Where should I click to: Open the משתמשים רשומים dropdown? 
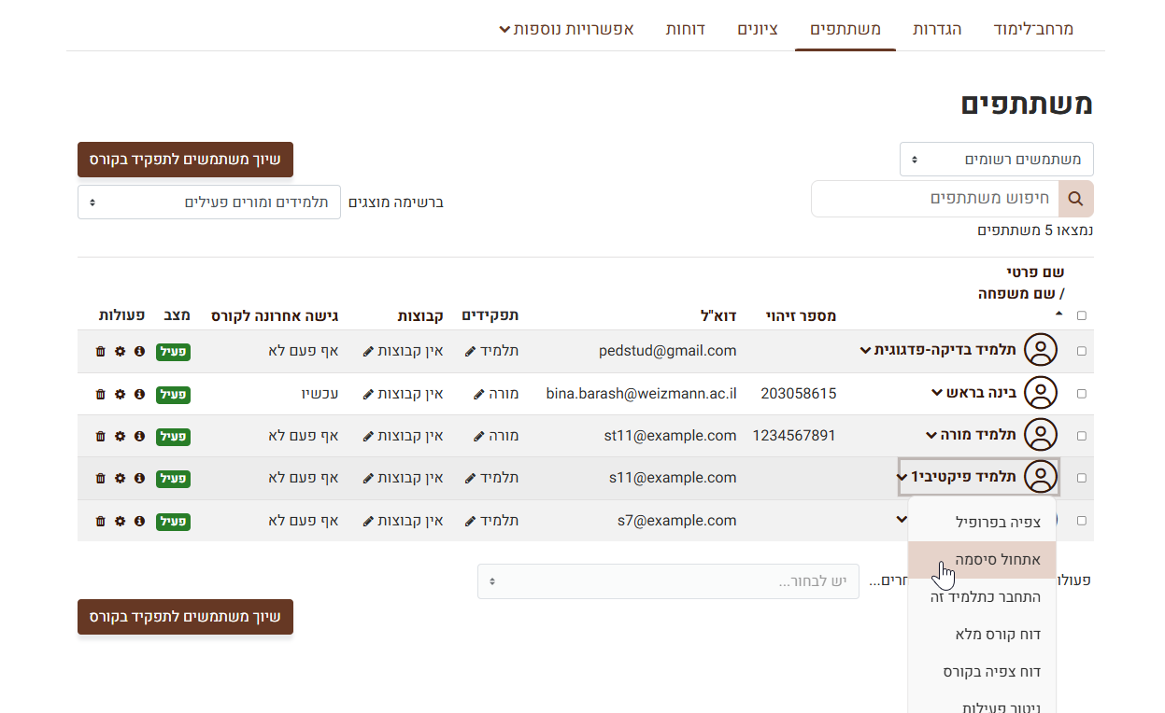point(996,160)
